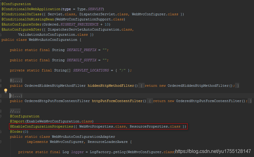Screen dimensions: 254x157
Task: Click httpPutFormContentFilter method name
Action: point(117,101)
